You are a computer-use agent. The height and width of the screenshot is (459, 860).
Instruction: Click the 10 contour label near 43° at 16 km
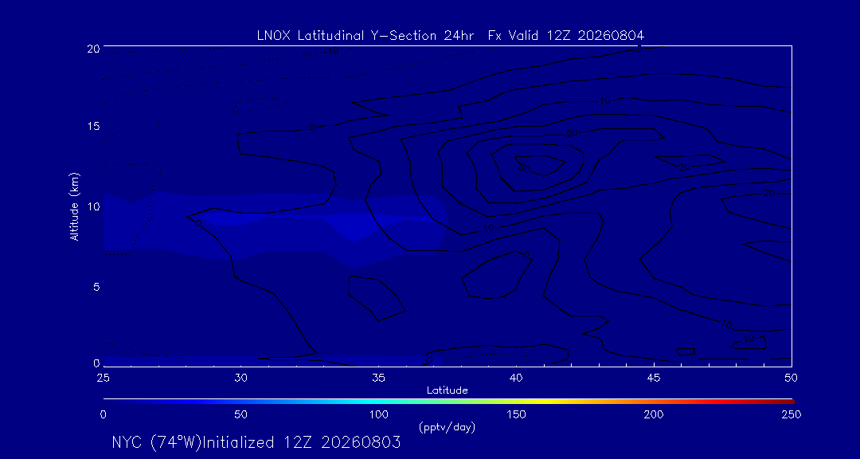tap(604, 100)
